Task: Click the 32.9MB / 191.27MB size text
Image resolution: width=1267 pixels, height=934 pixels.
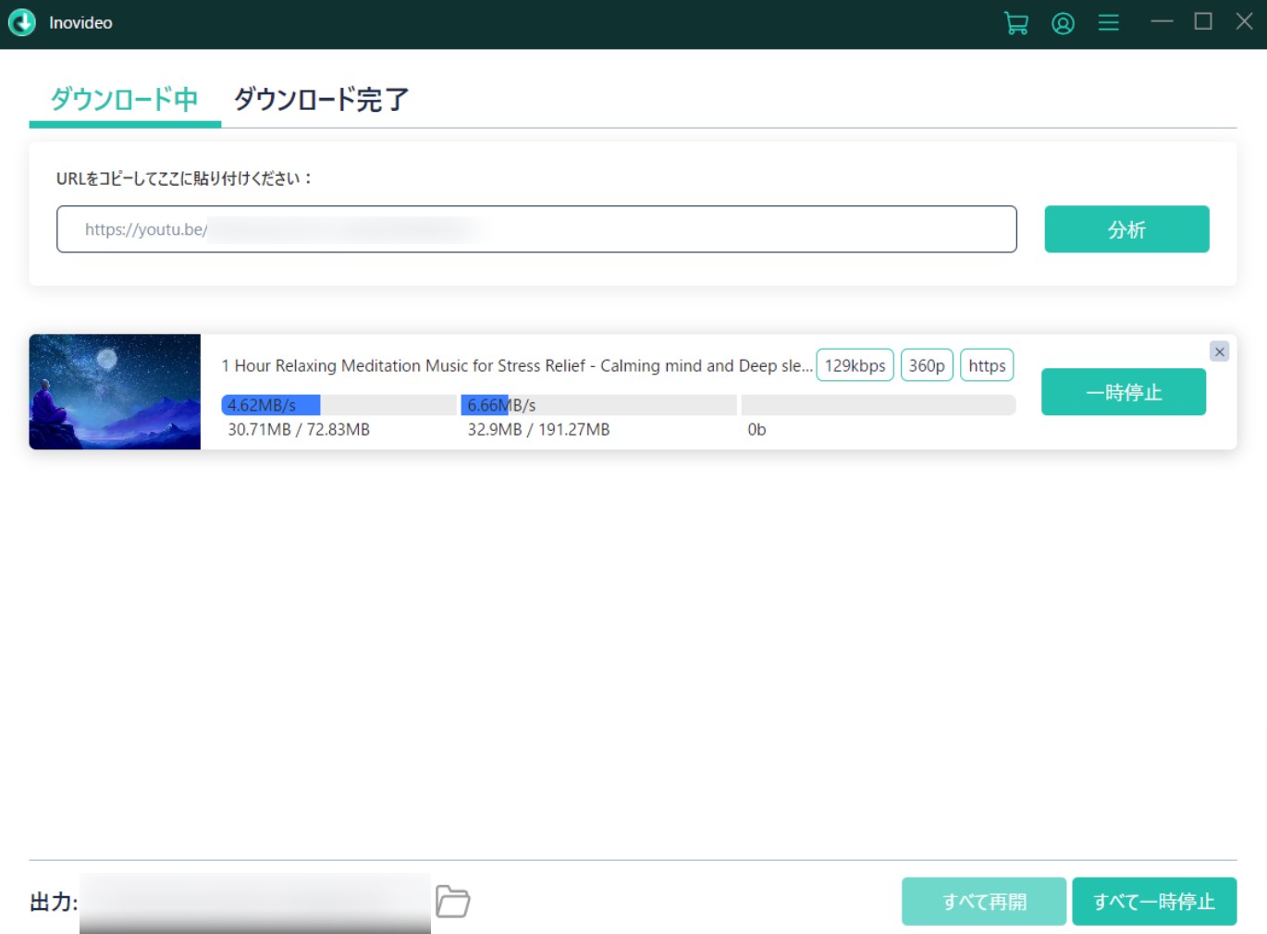Action: click(538, 429)
